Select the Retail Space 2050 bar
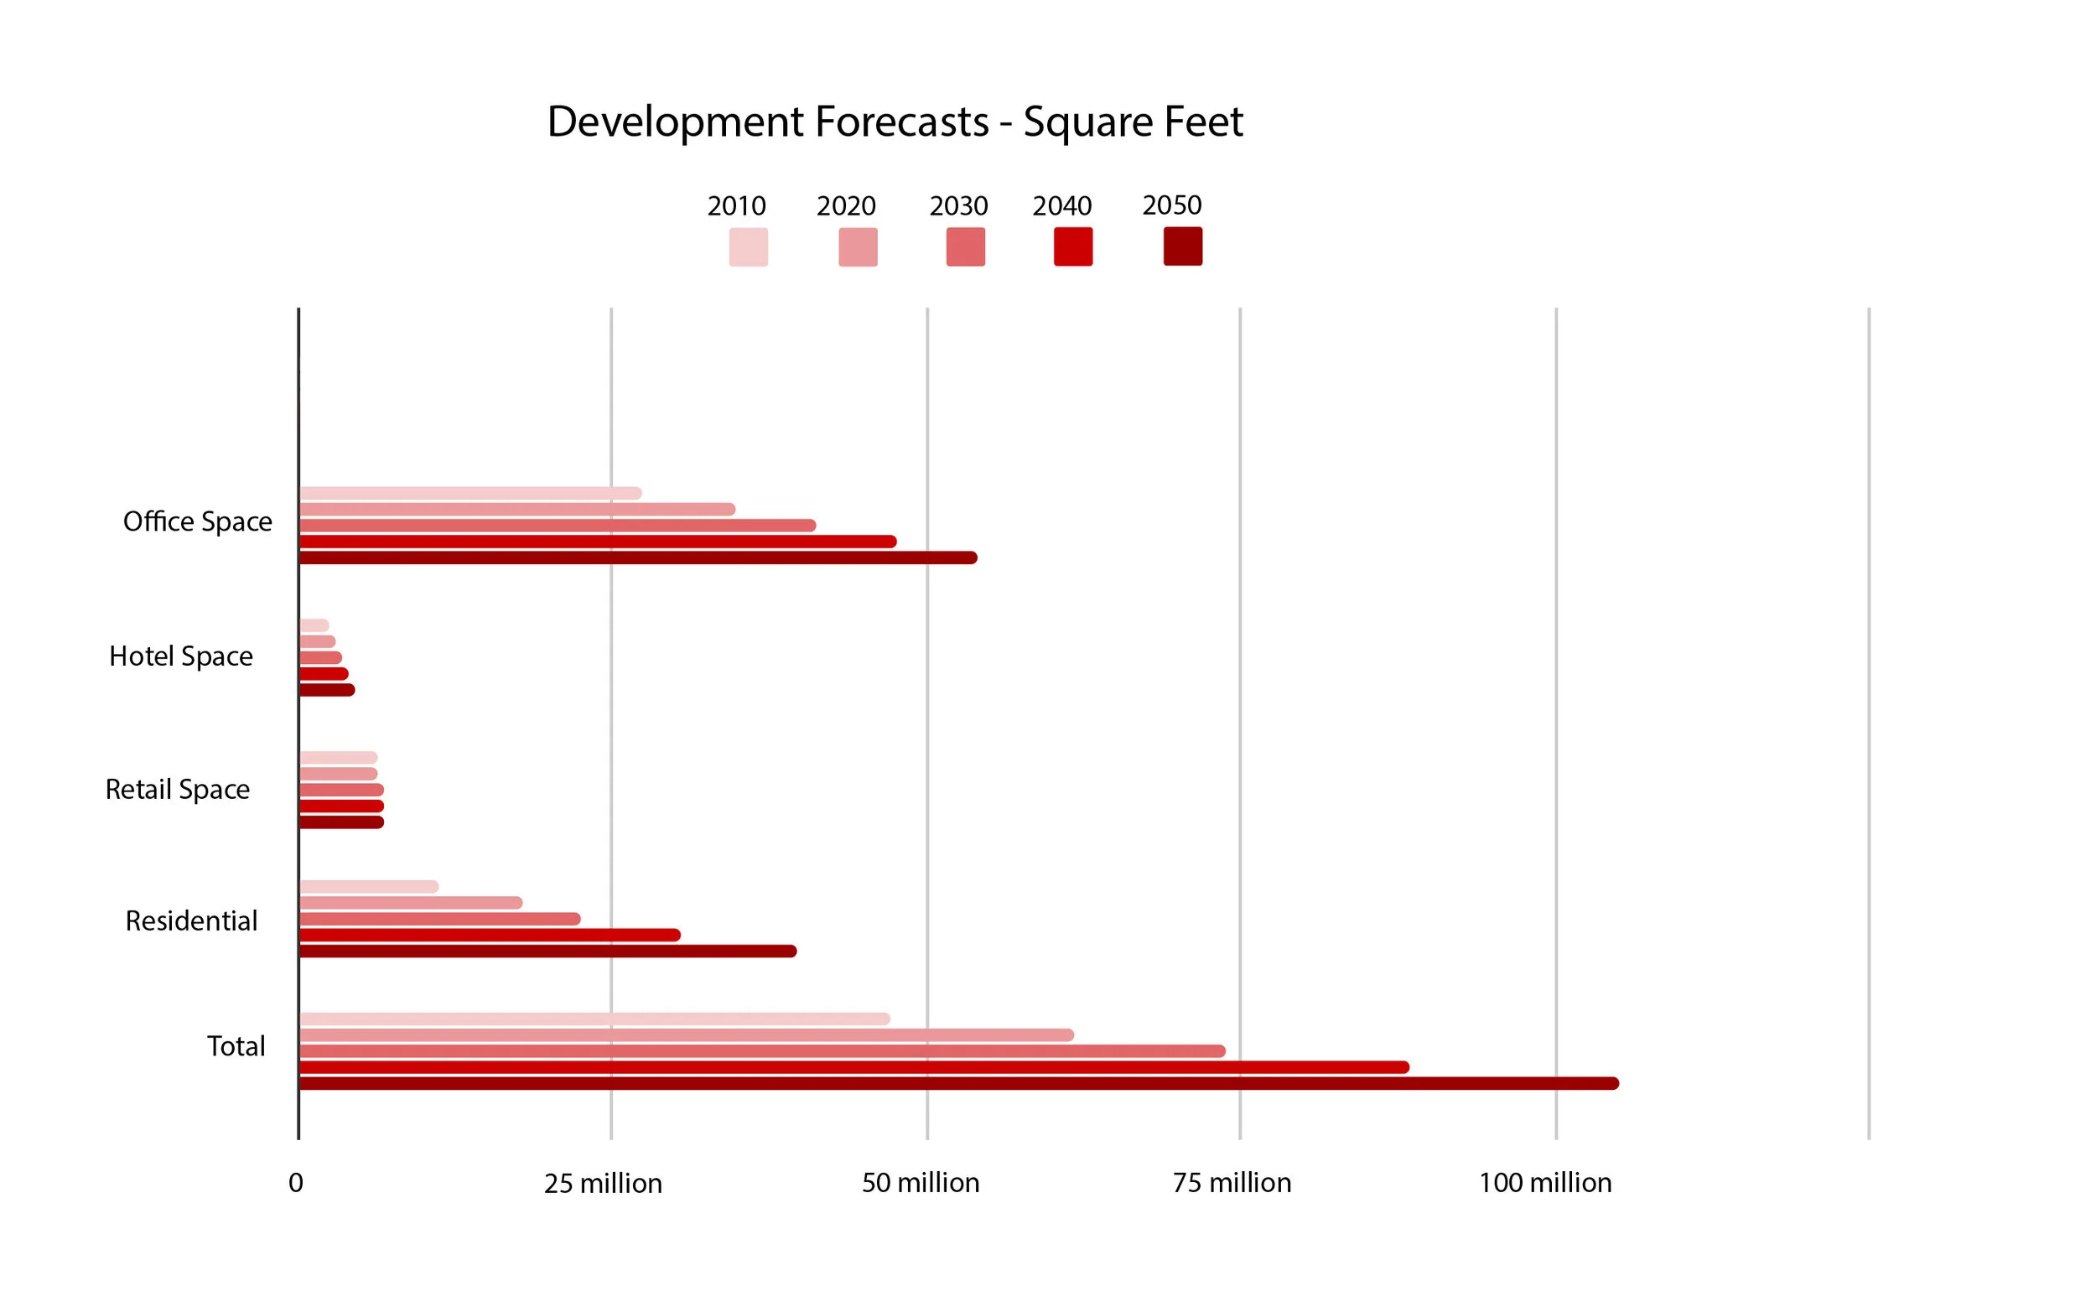The width and height of the screenshot is (2096, 1312). coord(342,822)
